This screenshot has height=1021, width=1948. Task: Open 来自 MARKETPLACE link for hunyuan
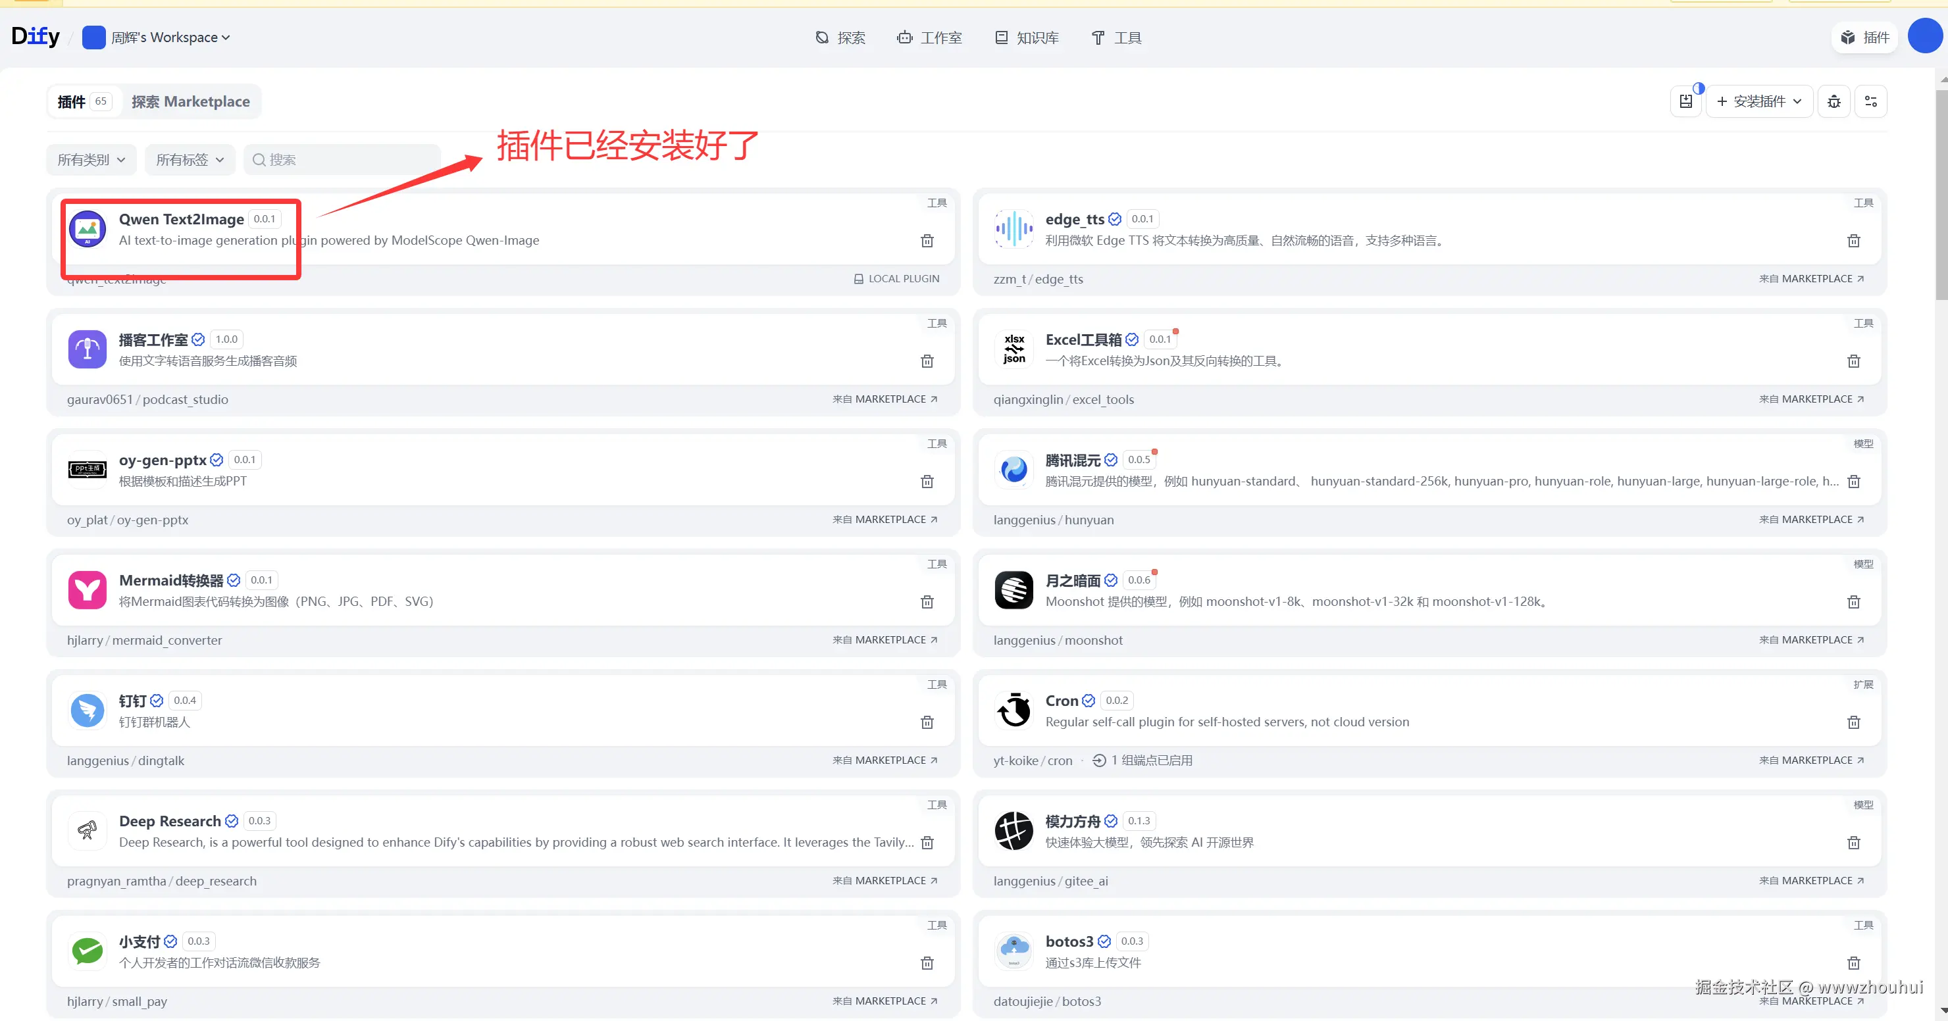[x=1811, y=519]
